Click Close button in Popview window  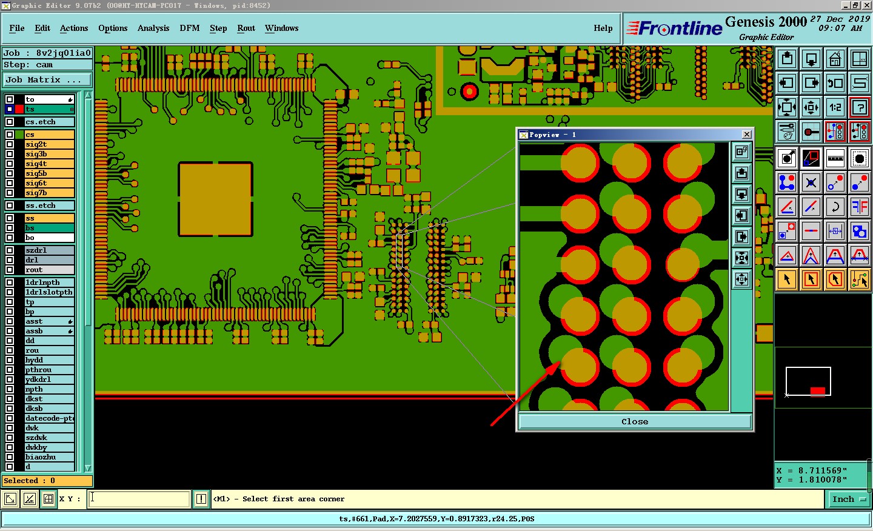point(635,422)
